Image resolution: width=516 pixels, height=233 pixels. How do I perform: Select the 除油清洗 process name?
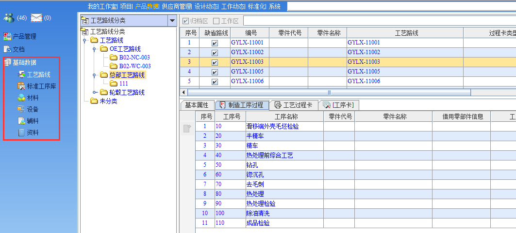click(x=258, y=213)
